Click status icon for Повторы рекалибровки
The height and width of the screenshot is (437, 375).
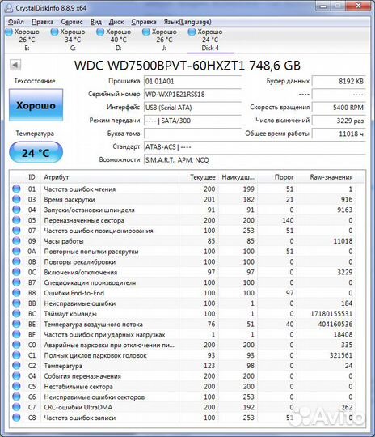(16, 261)
